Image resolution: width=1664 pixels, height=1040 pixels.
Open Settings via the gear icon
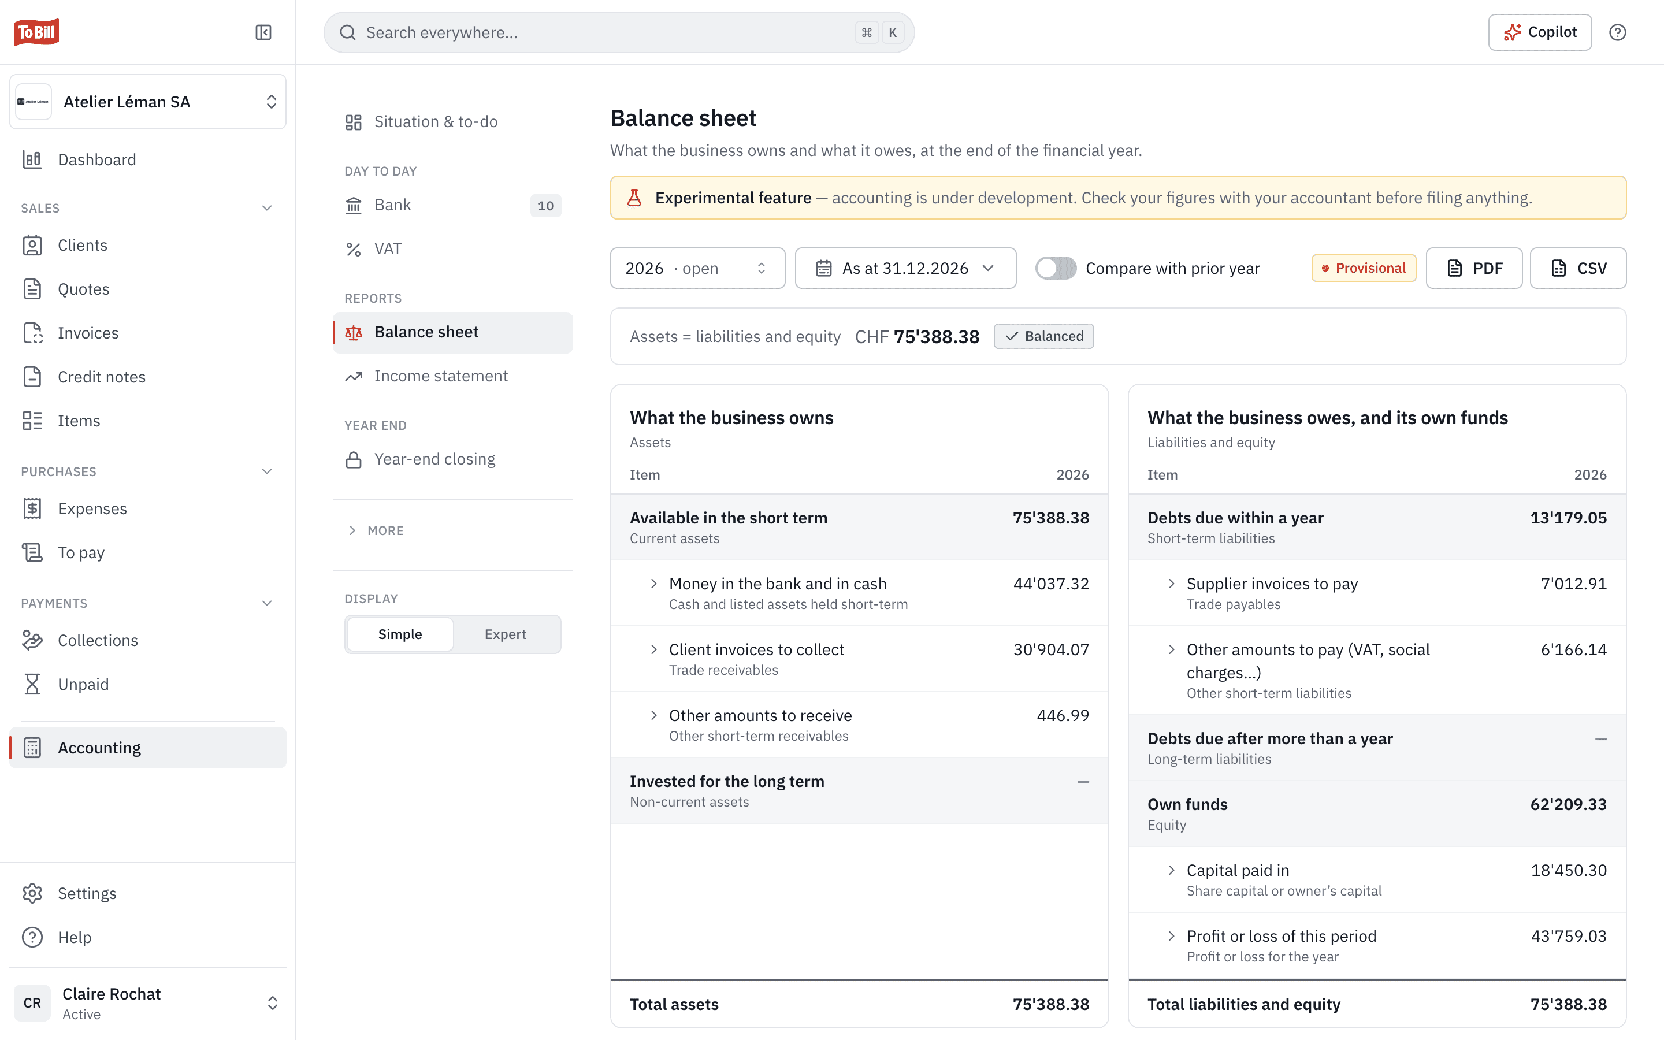(x=32, y=893)
